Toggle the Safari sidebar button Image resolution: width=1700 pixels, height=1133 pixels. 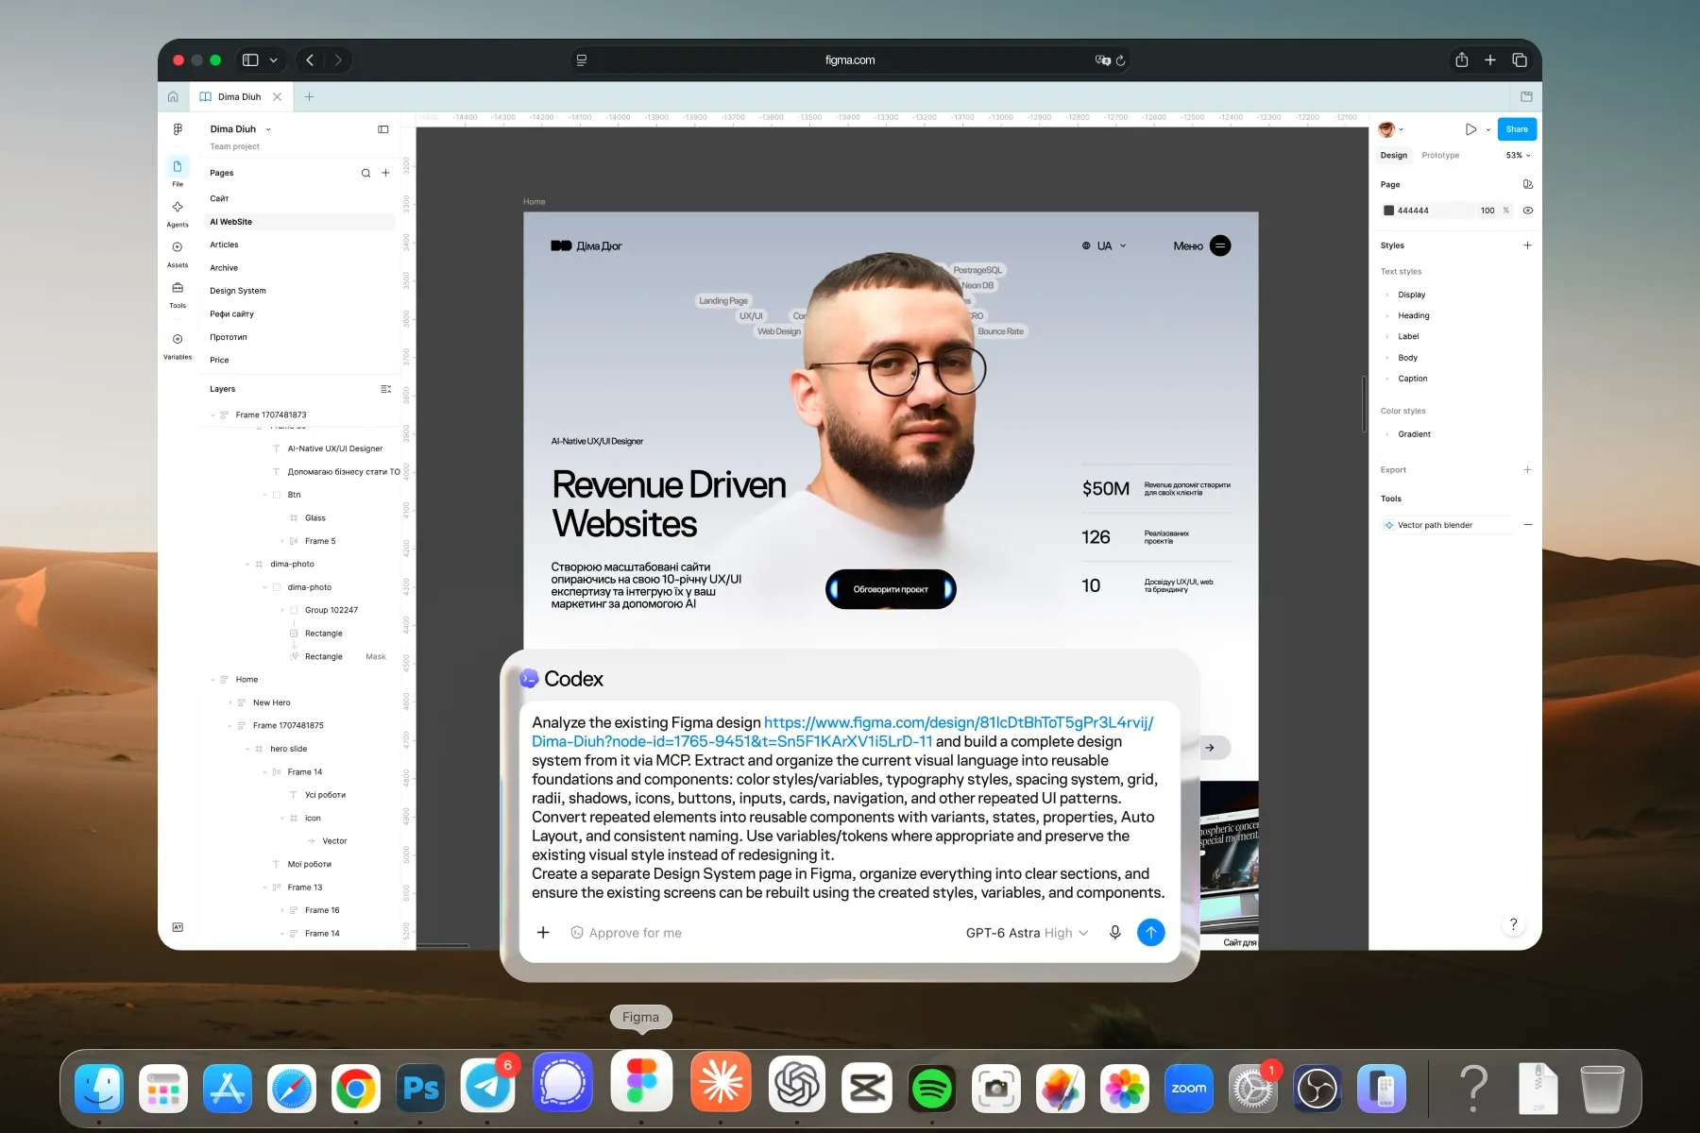250,59
